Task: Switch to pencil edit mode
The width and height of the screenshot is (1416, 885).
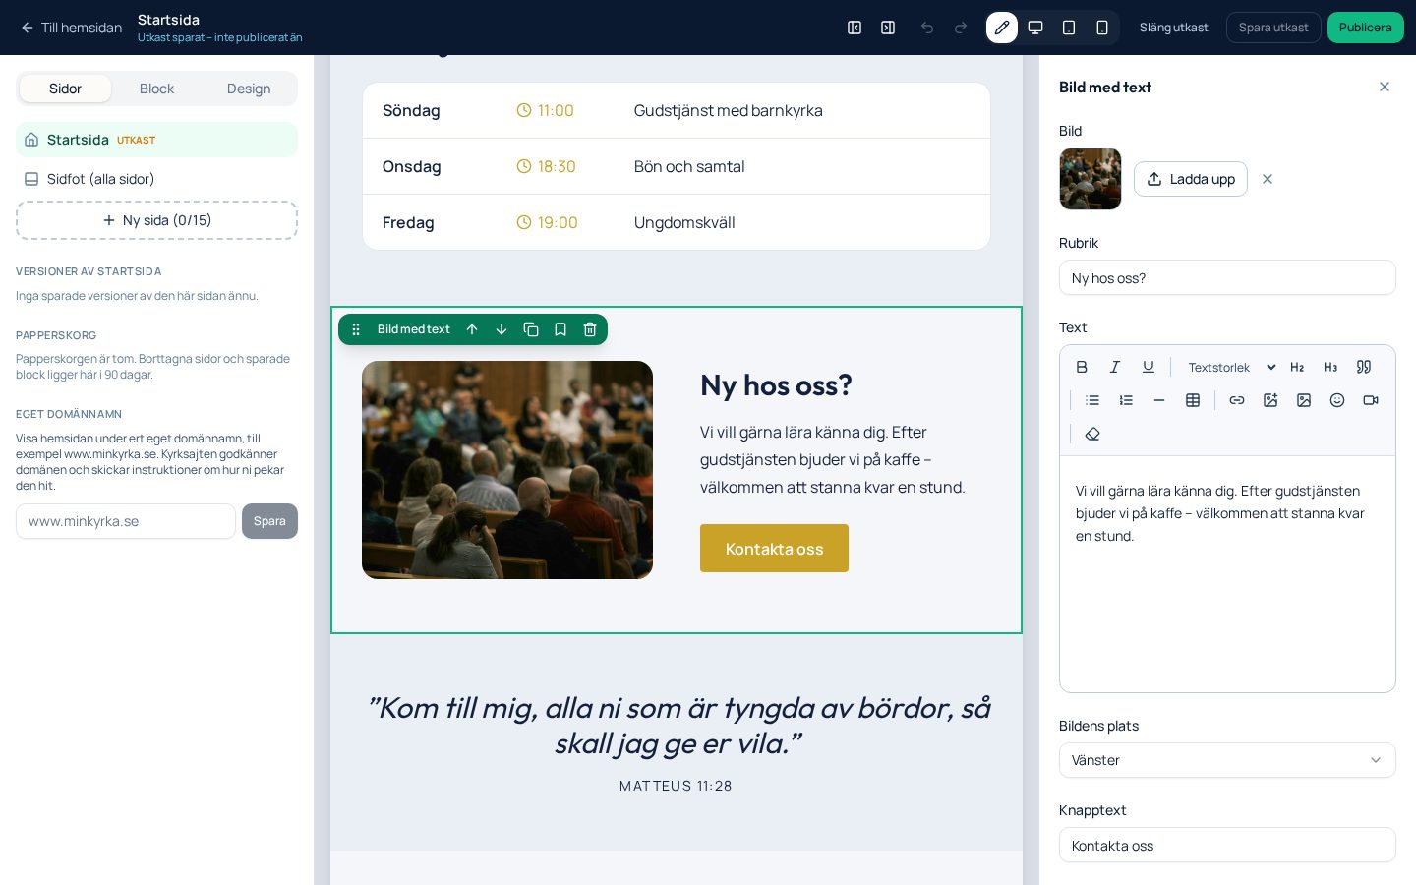Action: [x=1002, y=28]
